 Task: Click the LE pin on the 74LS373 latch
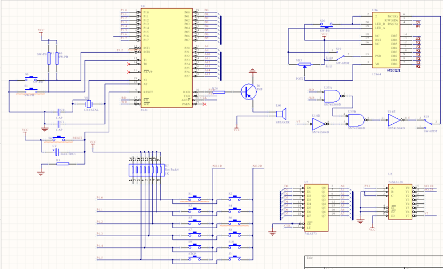tap(309, 228)
